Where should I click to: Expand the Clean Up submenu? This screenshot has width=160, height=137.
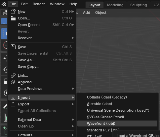click(x=42, y=126)
